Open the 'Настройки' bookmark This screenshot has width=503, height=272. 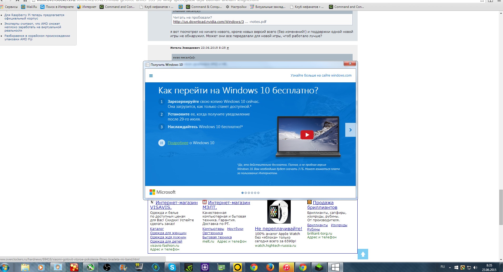pos(236,7)
